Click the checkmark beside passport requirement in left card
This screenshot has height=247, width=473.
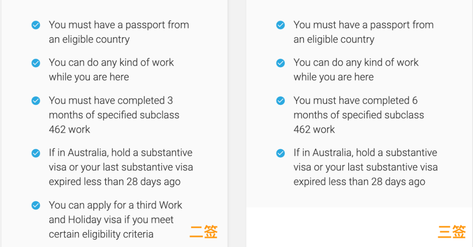coord(36,25)
